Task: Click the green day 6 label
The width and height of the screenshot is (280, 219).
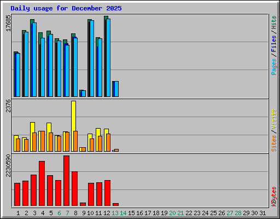Action: [x=59, y=213]
